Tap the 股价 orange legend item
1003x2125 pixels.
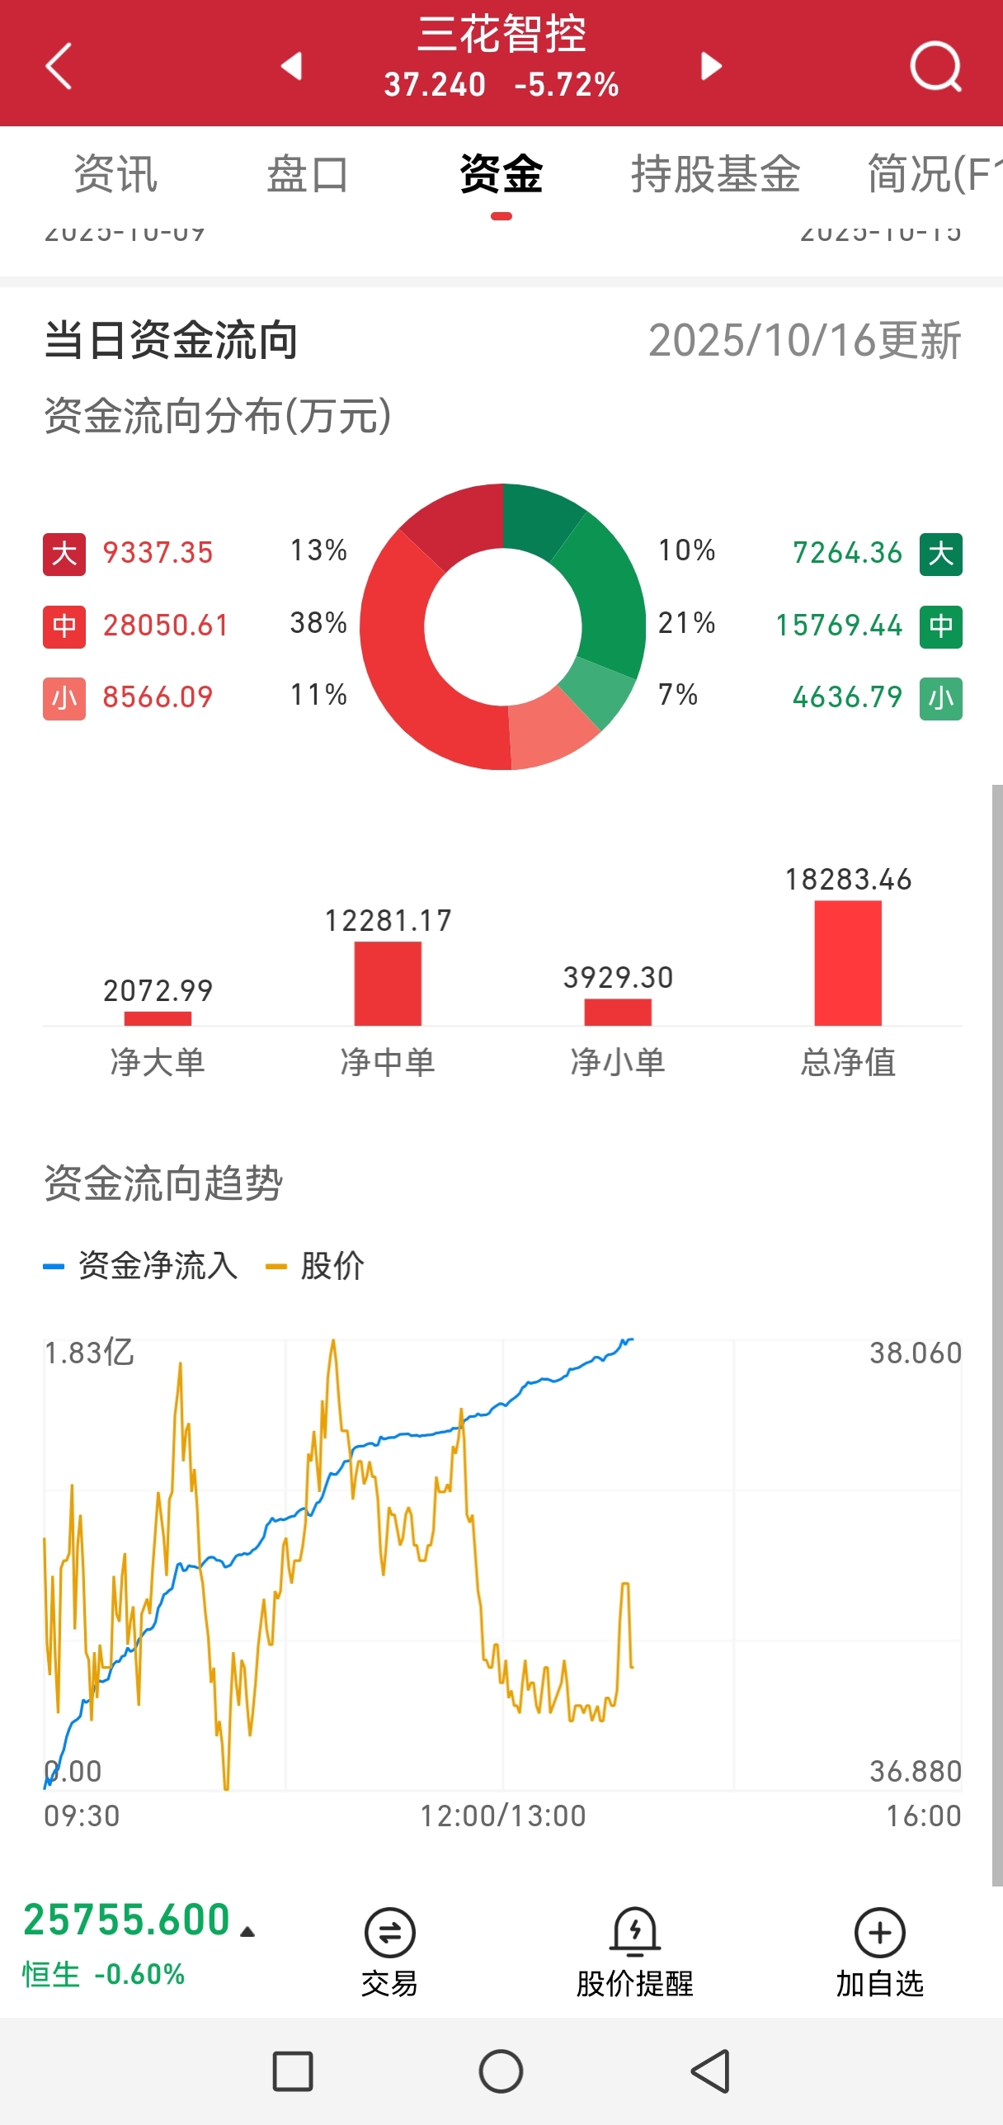pos(314,1266)
